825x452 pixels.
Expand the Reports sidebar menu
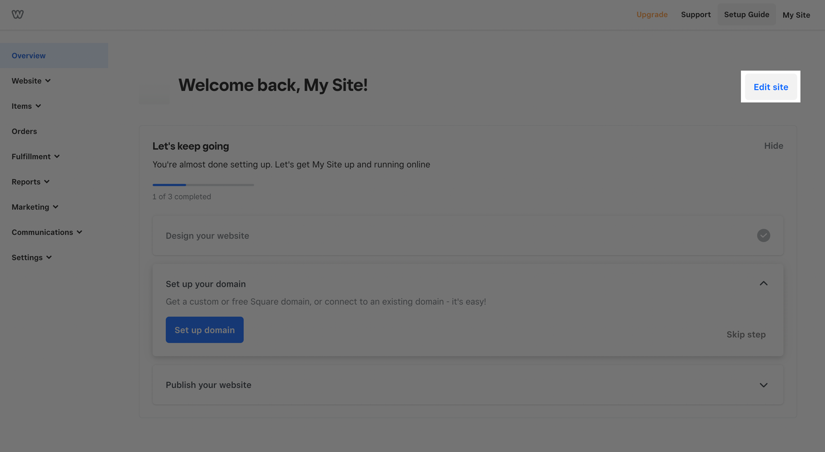(x=31, y=182)
